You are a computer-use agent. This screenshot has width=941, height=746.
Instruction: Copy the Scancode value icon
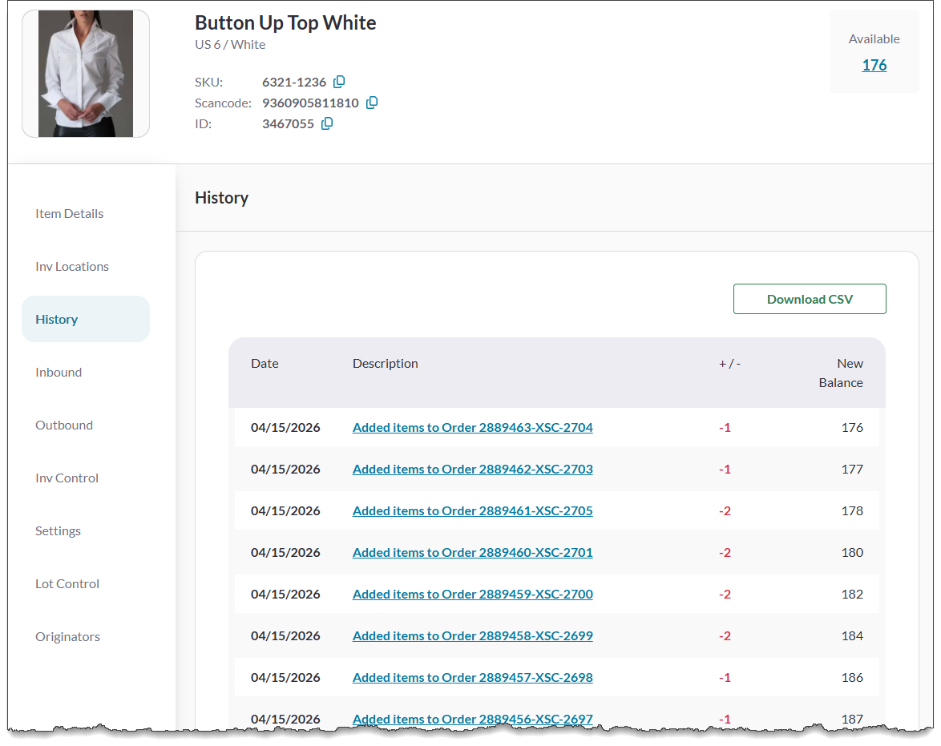tap(372, 103)
